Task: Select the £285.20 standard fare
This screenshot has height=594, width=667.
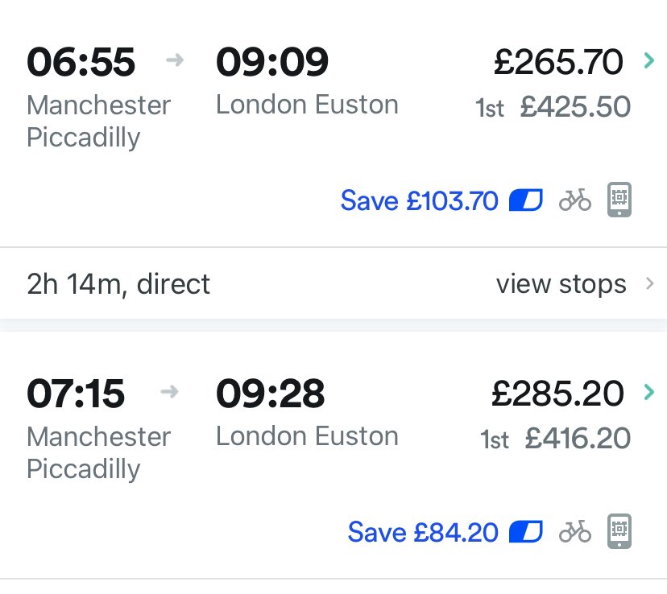Action: coord(558,393)
